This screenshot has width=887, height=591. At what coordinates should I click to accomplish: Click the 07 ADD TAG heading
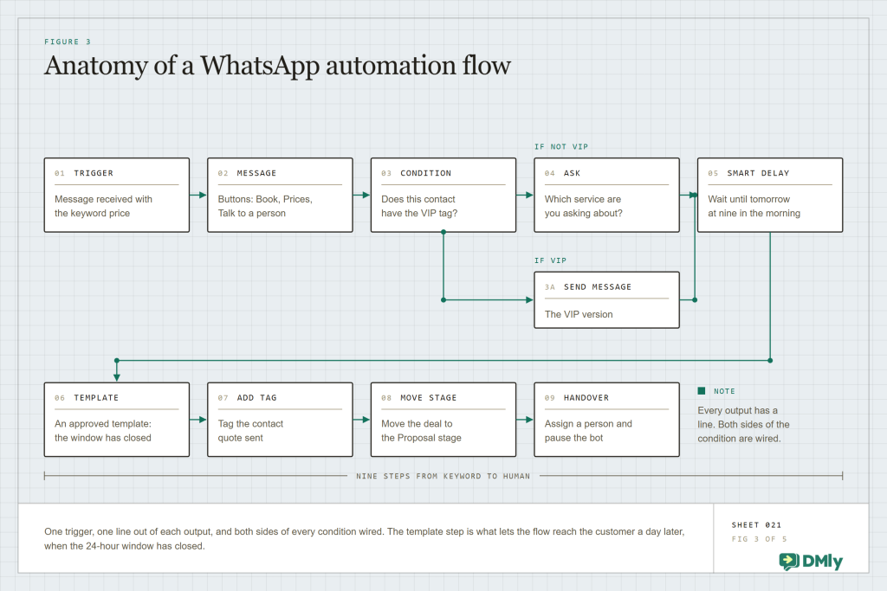point(247,398)
